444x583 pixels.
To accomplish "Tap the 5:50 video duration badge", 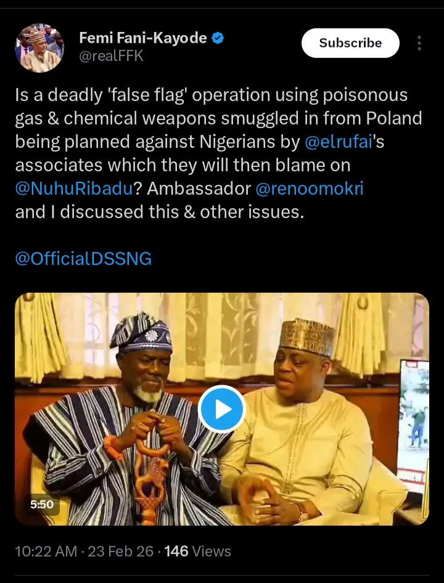I will tap(42, 504).
